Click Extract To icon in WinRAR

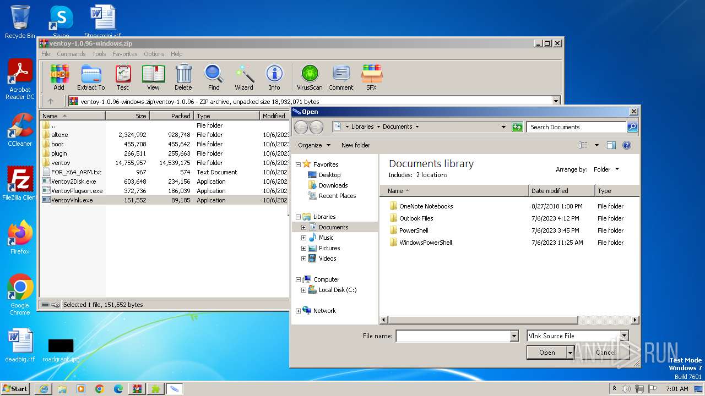[91, 78]
